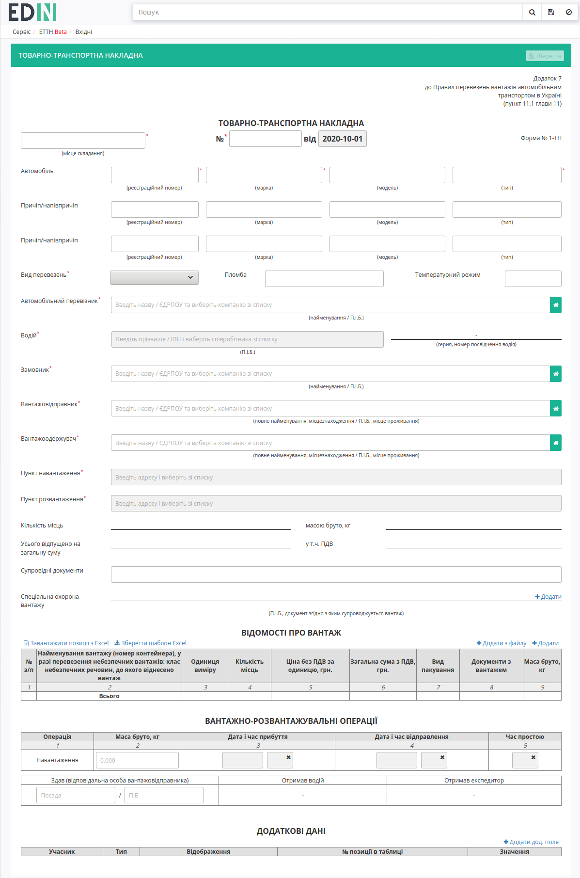Viewport: 580px width, 878px height.
Task: Click the search magnifier icon
Action: coord(532,13)
